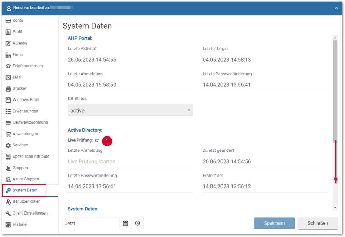
Task: Click the Letzte Abmeldung value 04.05.2023 15:58:50
Action: click(92, 85)
